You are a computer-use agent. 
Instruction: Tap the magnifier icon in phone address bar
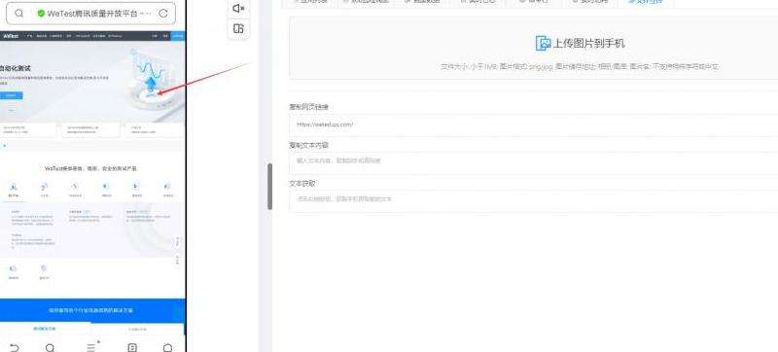click(18, 14)
